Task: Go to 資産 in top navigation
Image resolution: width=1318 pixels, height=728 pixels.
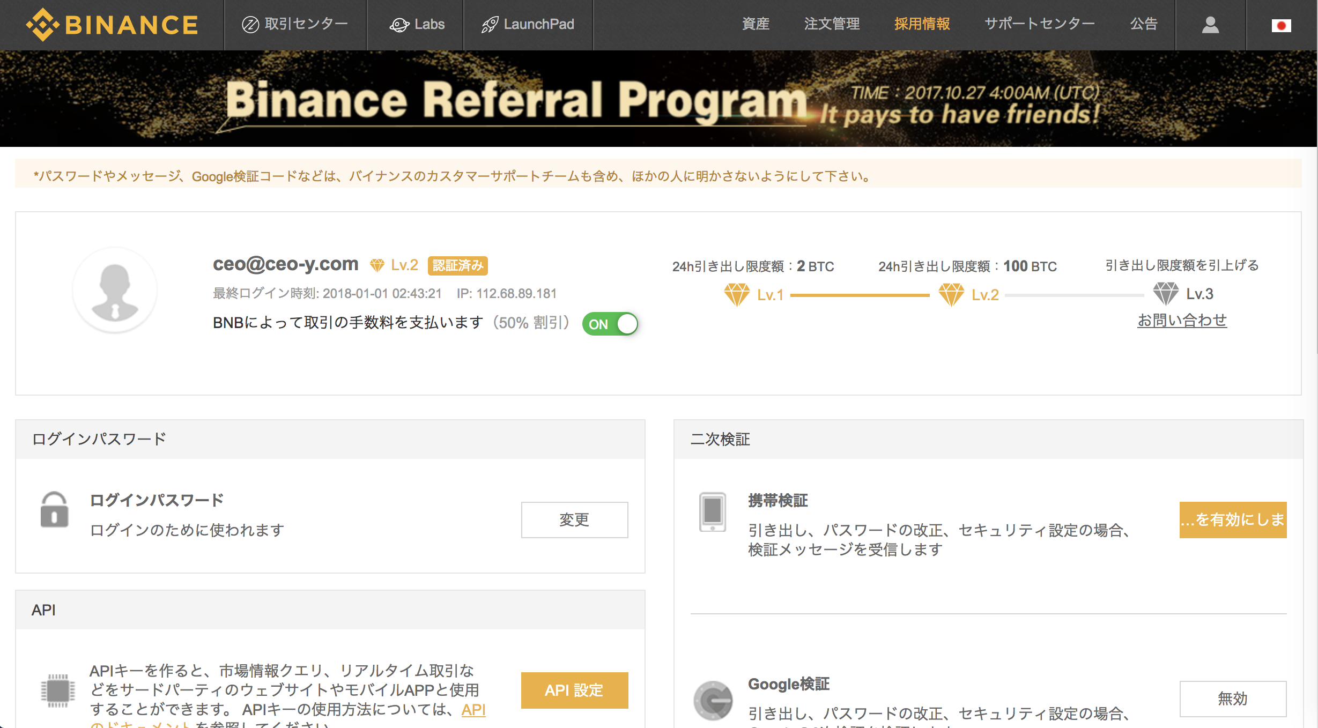Action: (x=756, y=24)
